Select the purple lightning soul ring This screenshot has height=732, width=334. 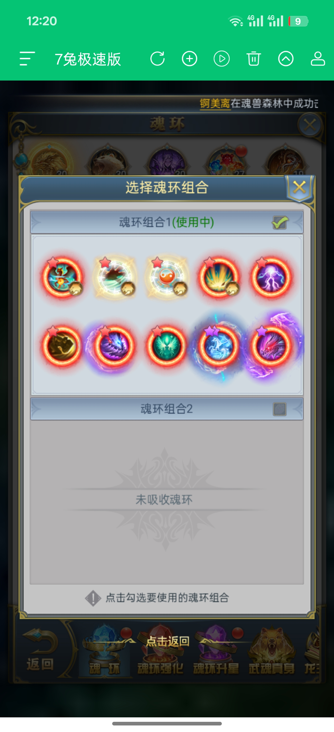271,277
